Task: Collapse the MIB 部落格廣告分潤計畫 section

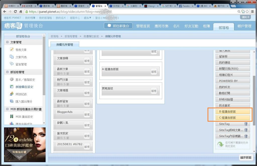Action: (x=7, y=109)
